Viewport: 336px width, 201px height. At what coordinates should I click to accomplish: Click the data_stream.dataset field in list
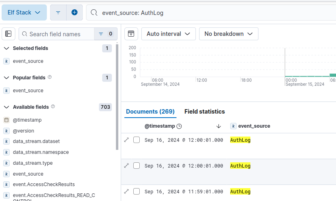coord(36,141)
